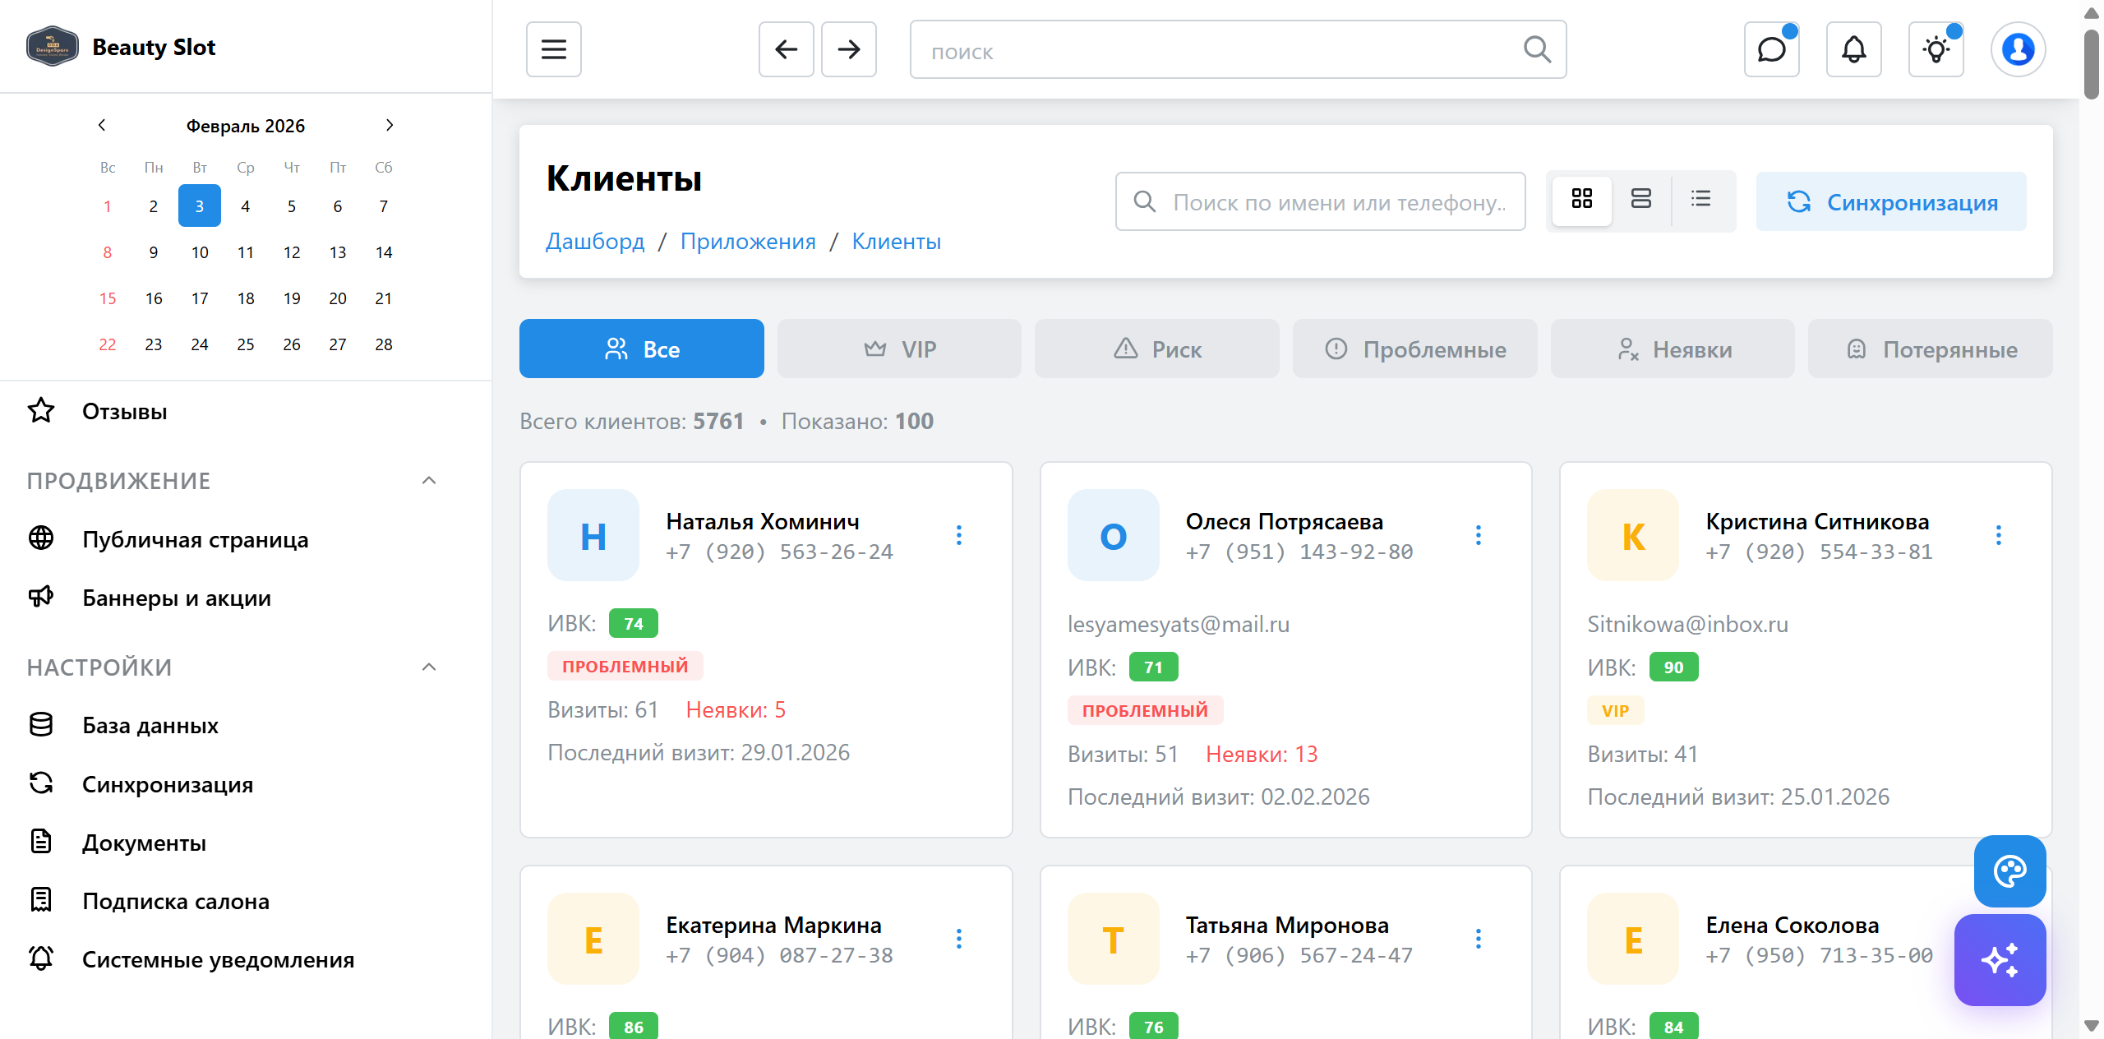Open the notifications bell icon
Image resolution: width=2104 pixels, height=1039 pixels.
(x=1853, y=49)
